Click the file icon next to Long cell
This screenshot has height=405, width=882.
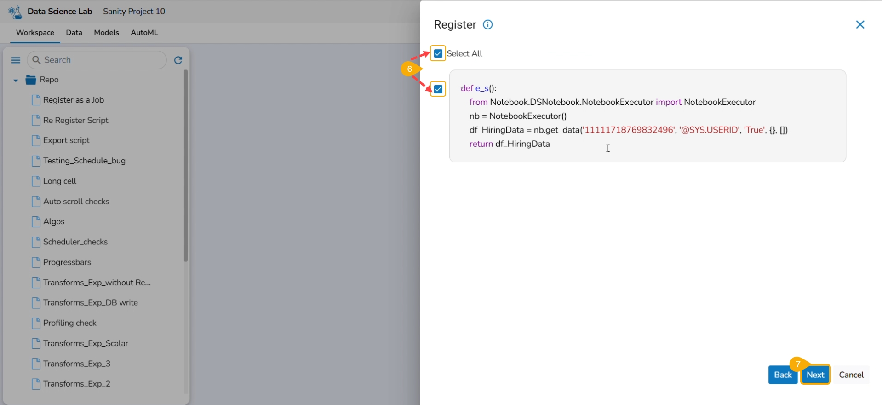[x=36, y=181]
